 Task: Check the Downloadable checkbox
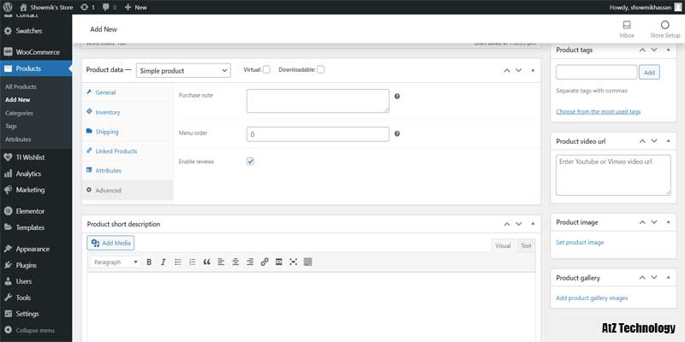coord(320,69)
